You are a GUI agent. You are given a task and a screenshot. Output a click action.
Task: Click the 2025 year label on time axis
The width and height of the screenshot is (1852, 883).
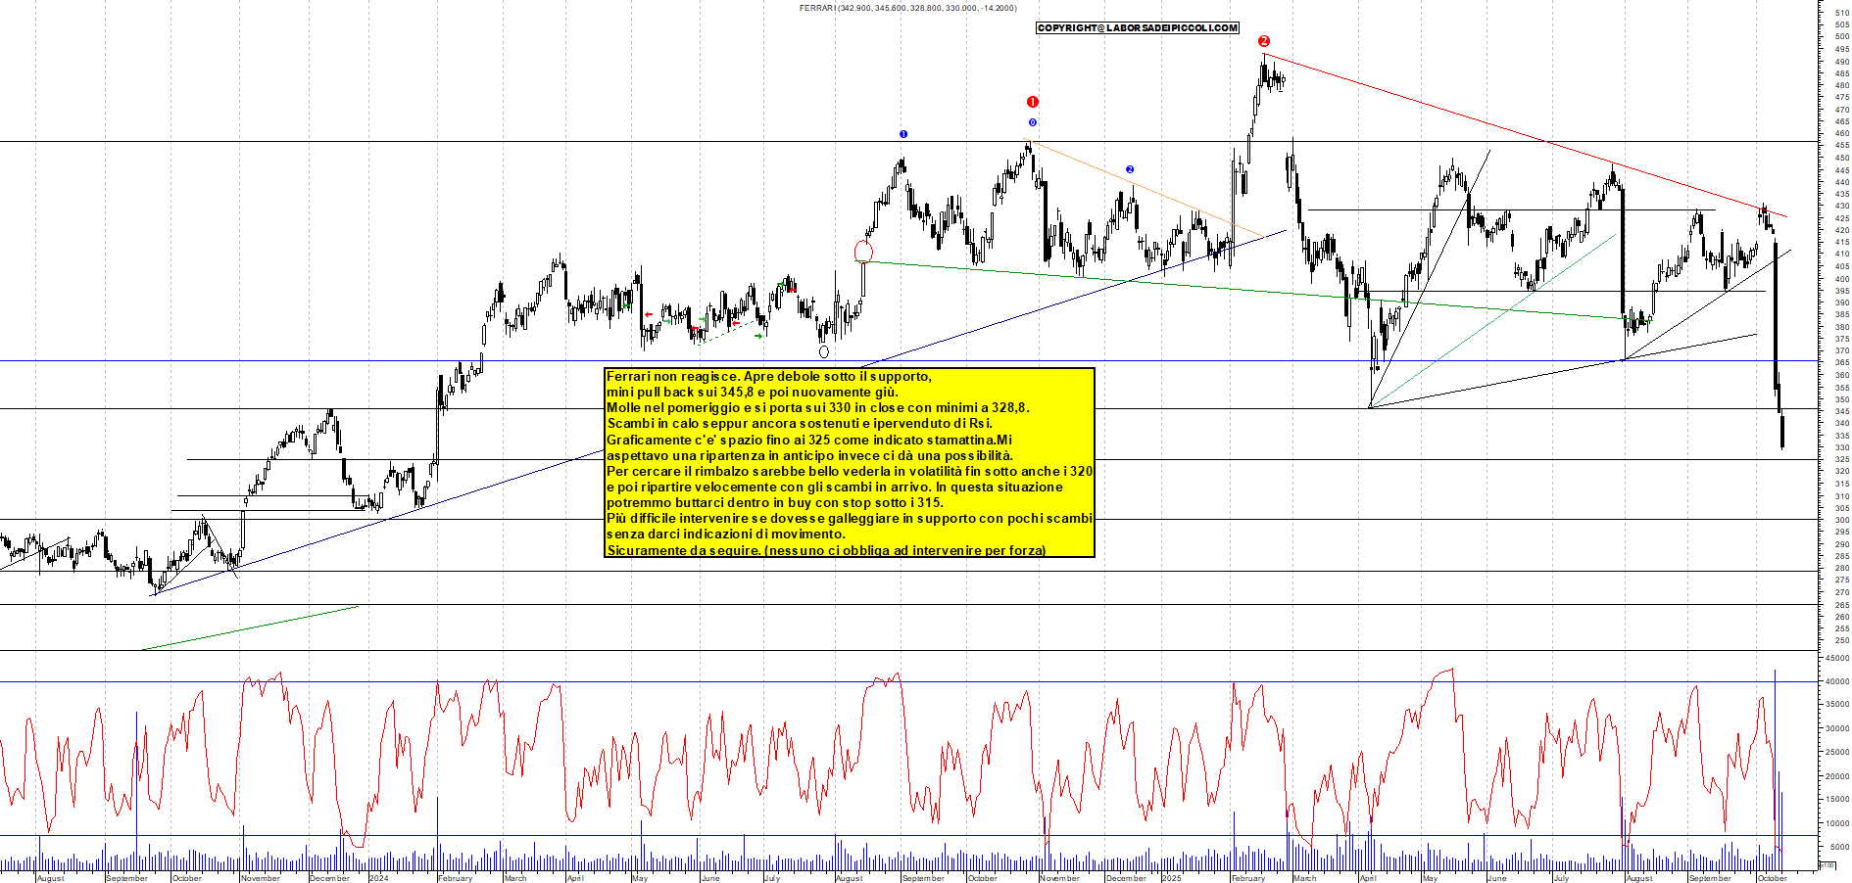(1171, 878)
